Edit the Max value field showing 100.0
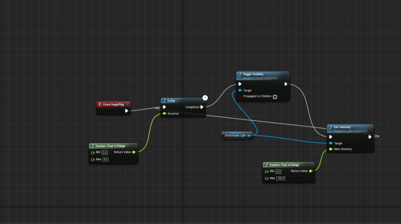The image size is (401, 224). pyautogui.click(x=280, y=179)
